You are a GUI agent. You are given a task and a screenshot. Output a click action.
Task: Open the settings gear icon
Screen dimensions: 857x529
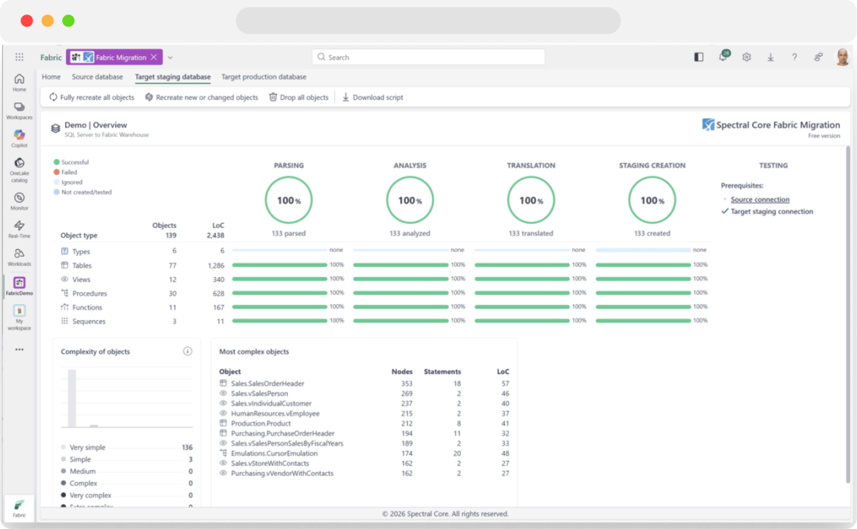point(746,57)
